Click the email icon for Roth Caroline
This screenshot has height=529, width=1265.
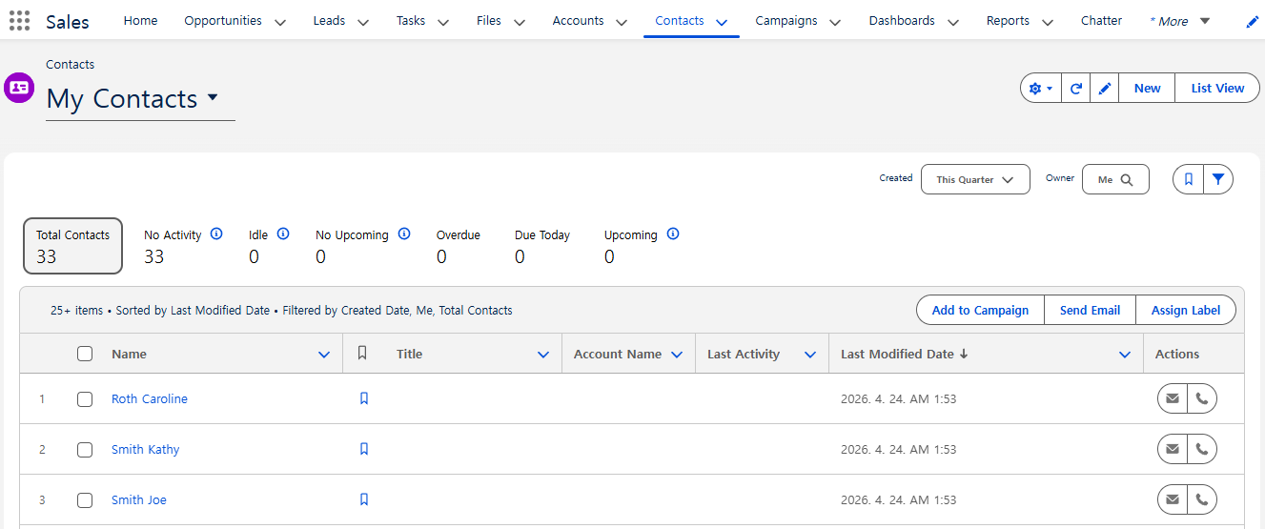point(1173,399)
